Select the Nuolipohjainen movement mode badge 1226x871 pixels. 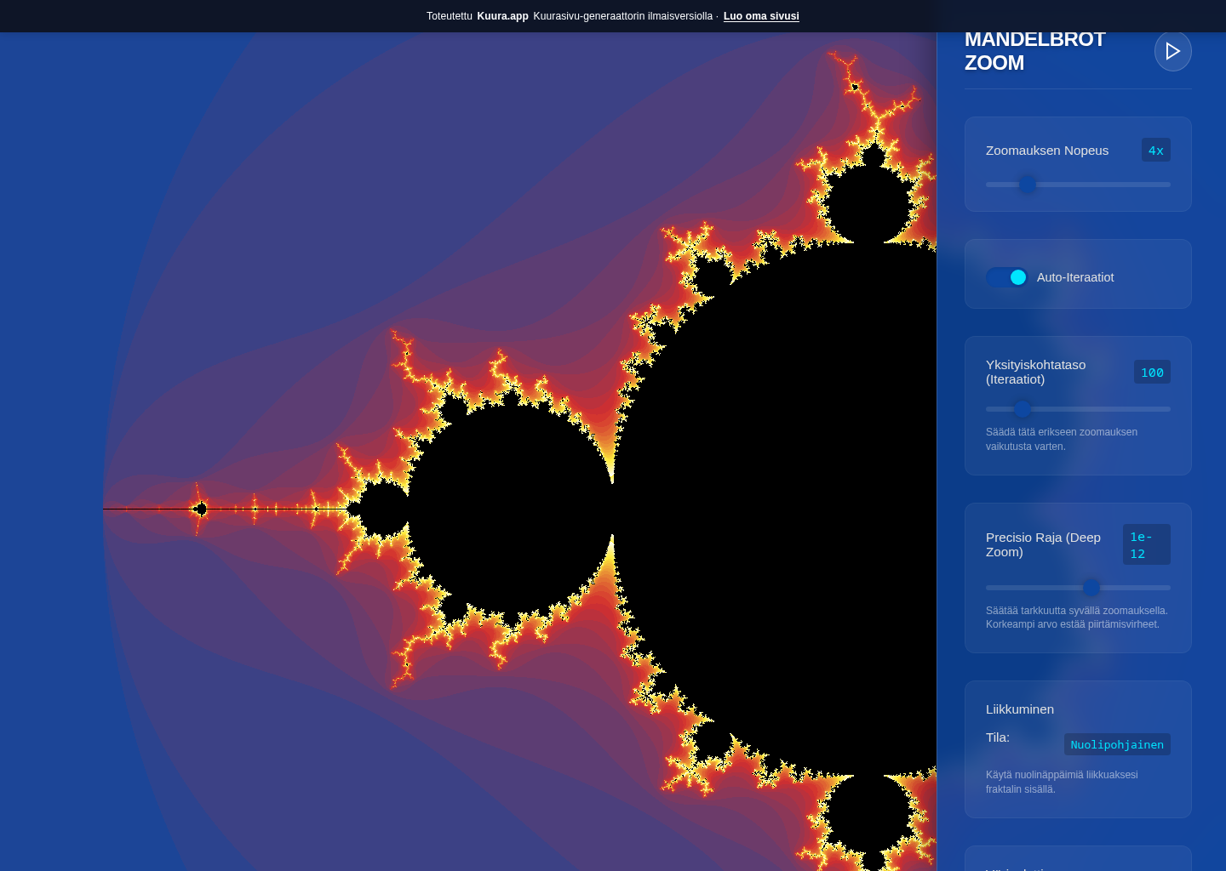tap(1117, 744)
